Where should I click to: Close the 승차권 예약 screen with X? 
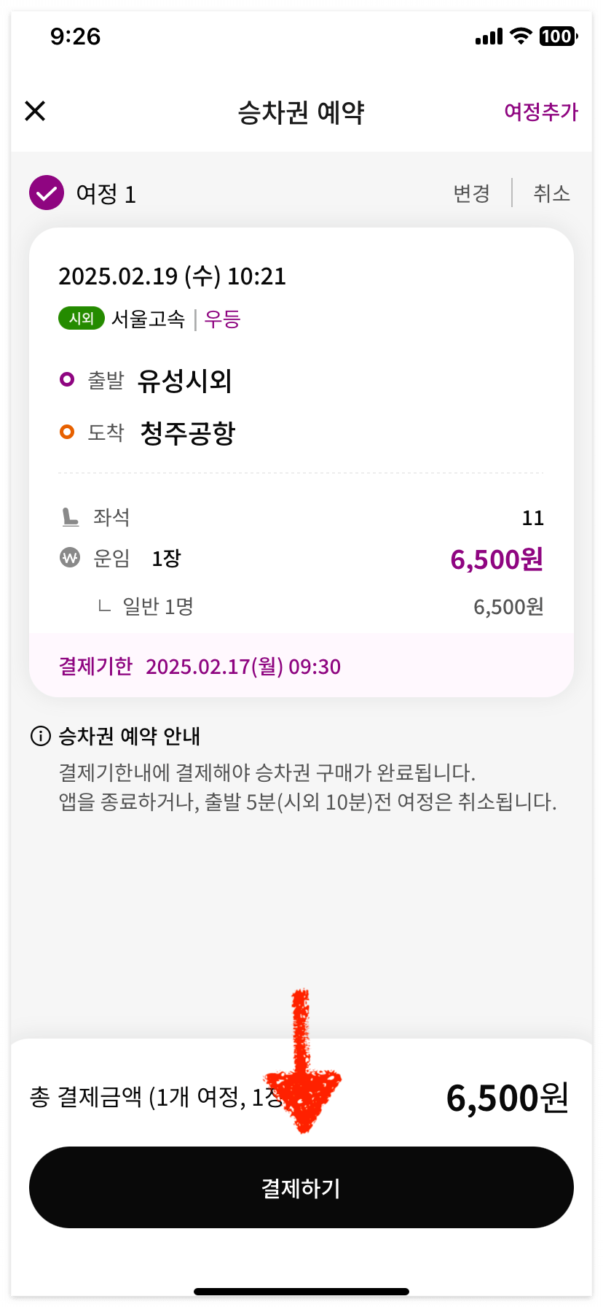point(35,111)
